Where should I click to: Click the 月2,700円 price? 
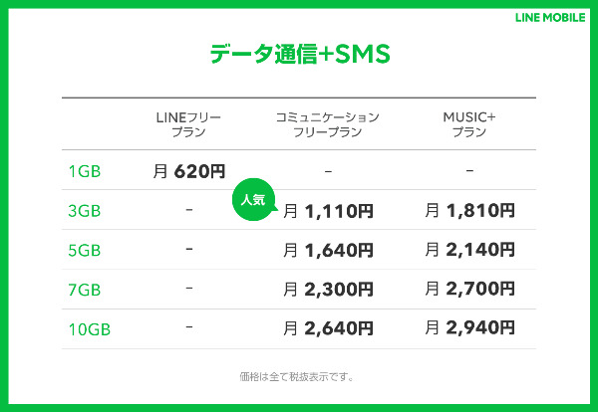point(469,289)
